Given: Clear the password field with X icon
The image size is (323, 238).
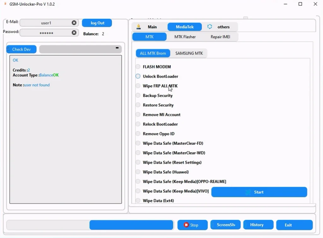Looking at the screenshot, I should tap(74, 33).
